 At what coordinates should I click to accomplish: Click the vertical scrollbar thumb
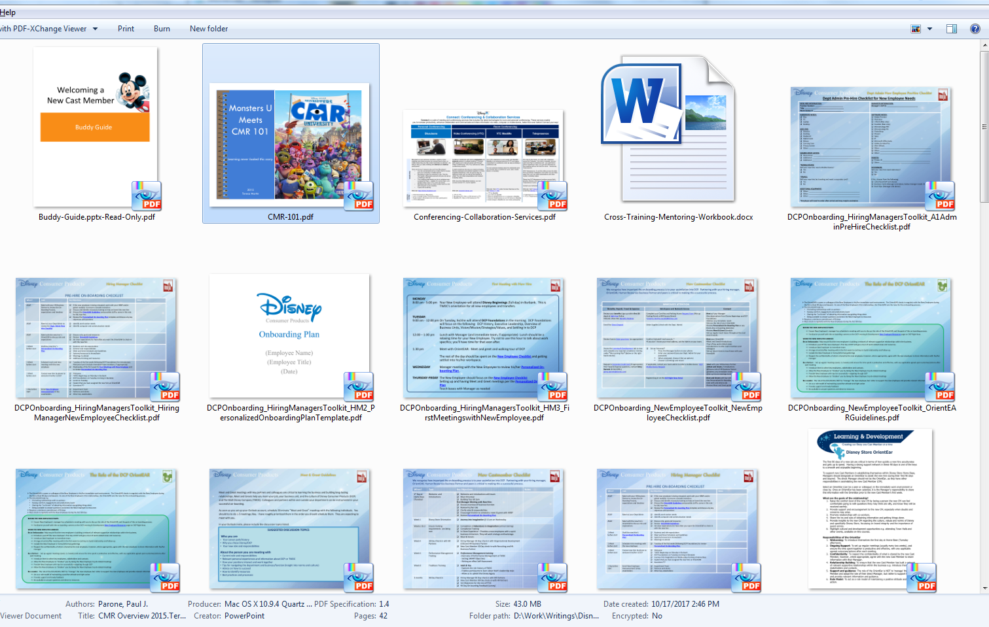tap(984, 127)
